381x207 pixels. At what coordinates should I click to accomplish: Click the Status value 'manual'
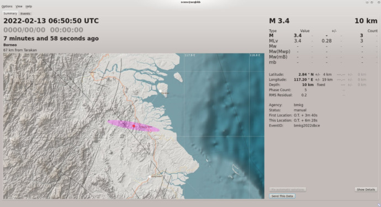tap(300, 110)
